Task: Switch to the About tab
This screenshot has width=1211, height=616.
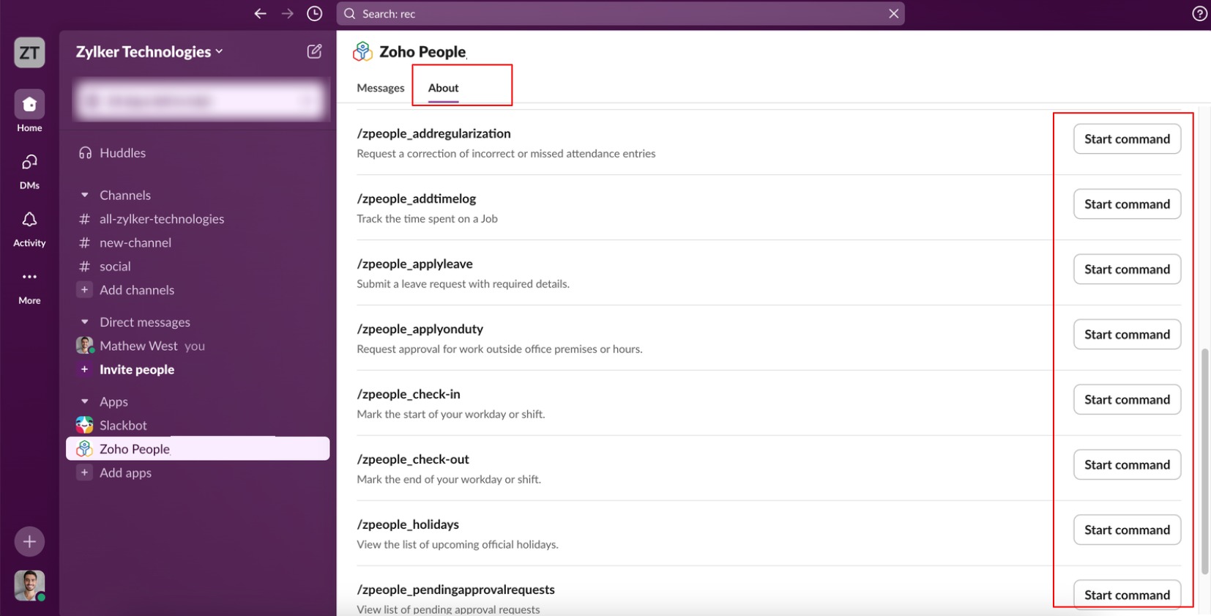Action: pyautogui.click(x=444, y=88)
